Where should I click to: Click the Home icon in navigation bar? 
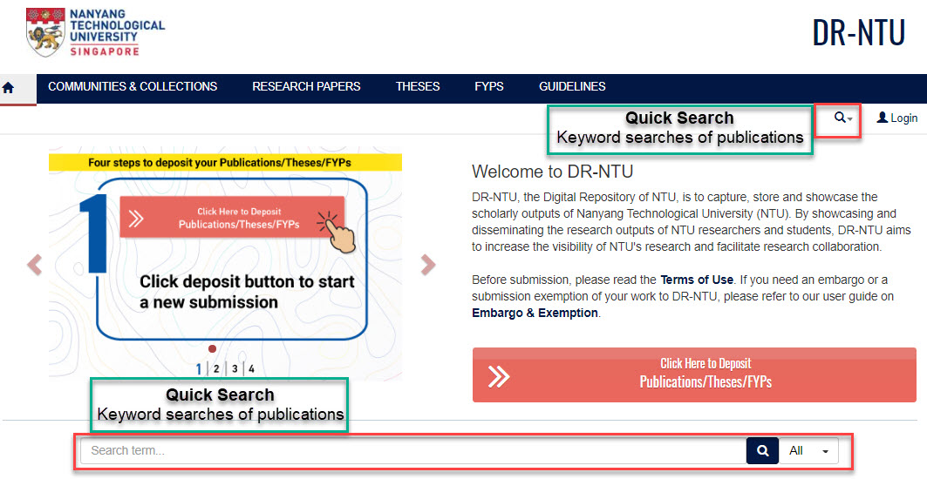[10, 87]
